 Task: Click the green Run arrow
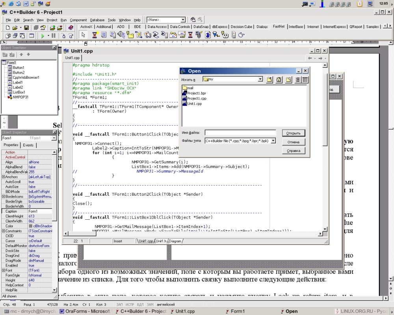click(x=43, y=36)
